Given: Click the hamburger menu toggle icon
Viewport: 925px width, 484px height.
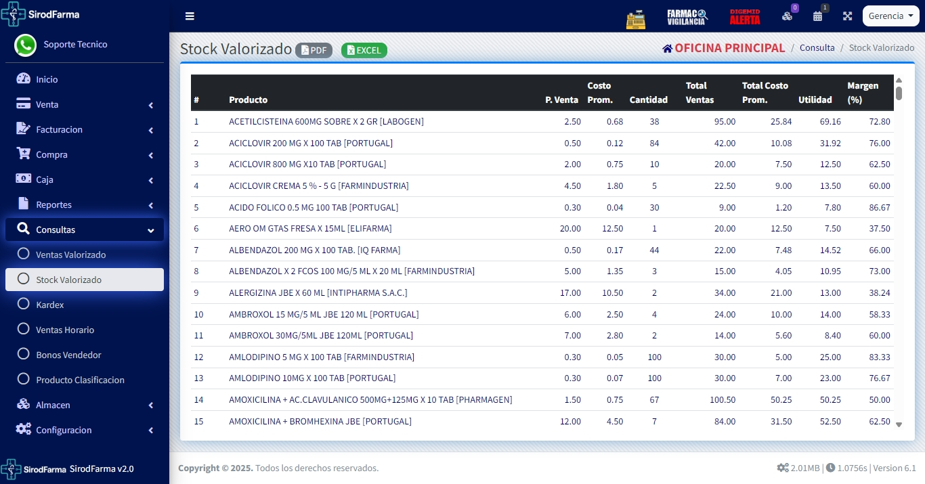Looking at the screenshot, I should pos(190,16).
